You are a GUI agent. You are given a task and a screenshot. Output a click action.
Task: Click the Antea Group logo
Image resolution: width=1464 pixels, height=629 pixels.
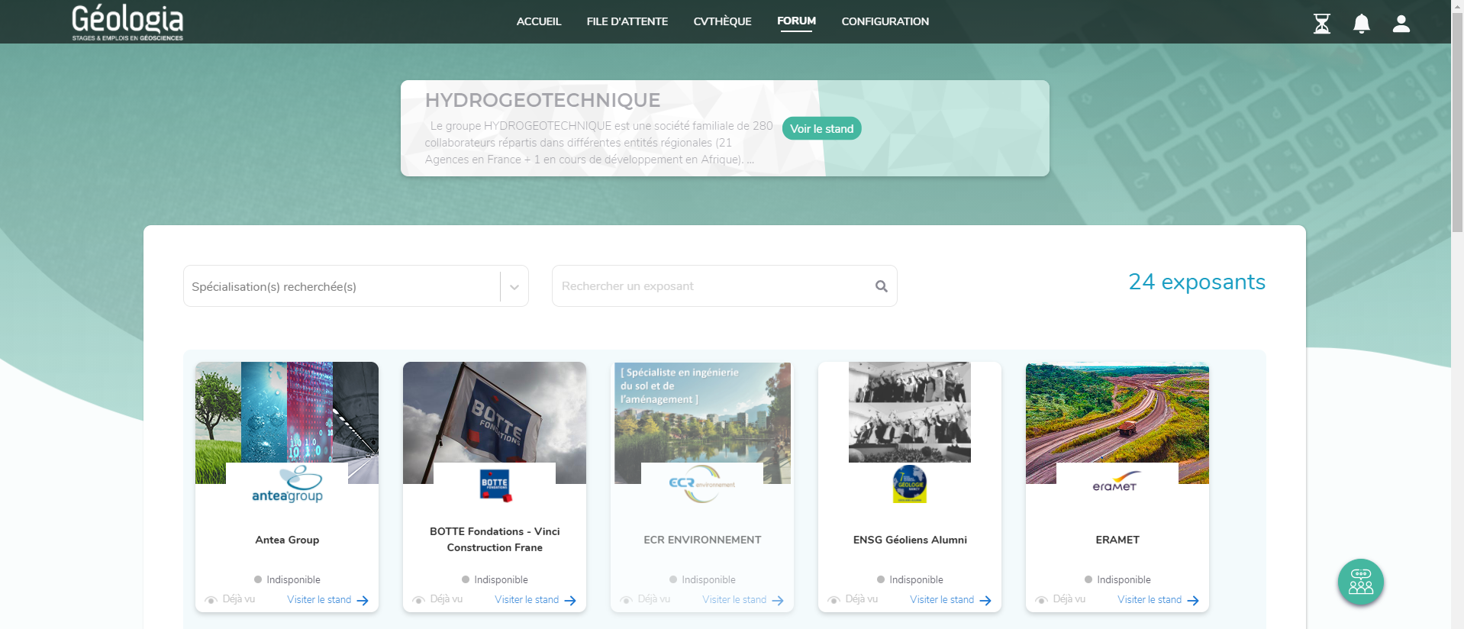[287, 485]
